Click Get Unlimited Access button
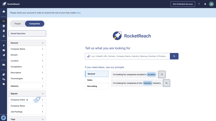 point(183,4)
